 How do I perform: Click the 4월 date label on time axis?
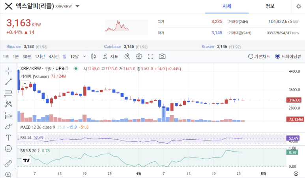coord(138,174)
